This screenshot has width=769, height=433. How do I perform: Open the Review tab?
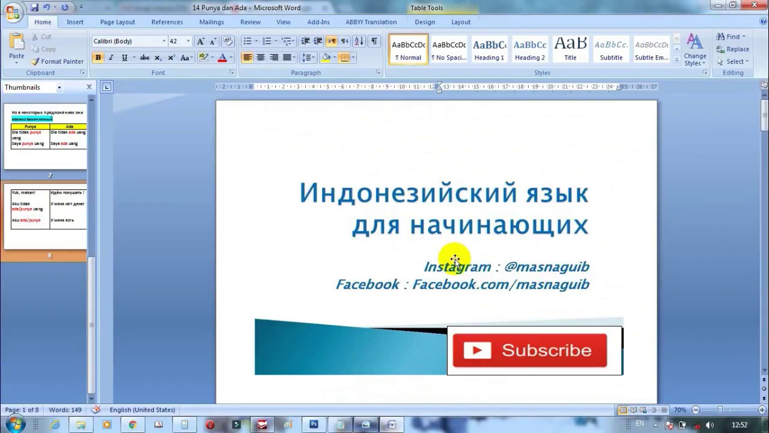pos(251,22)
